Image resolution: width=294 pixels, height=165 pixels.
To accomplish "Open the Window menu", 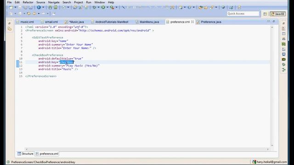I will [100, 2].
